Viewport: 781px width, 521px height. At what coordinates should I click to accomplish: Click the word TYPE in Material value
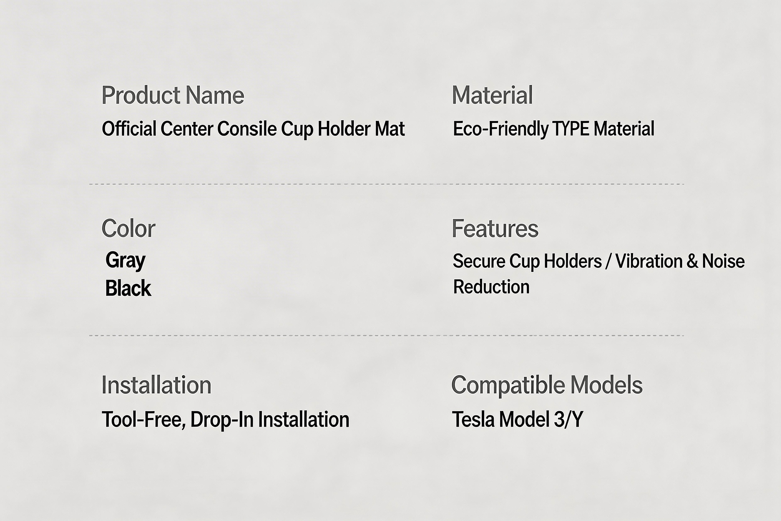[570, 129]
